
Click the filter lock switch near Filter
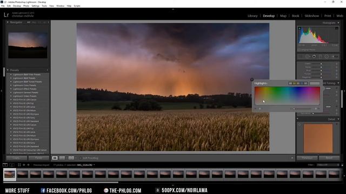click(342, 165)
